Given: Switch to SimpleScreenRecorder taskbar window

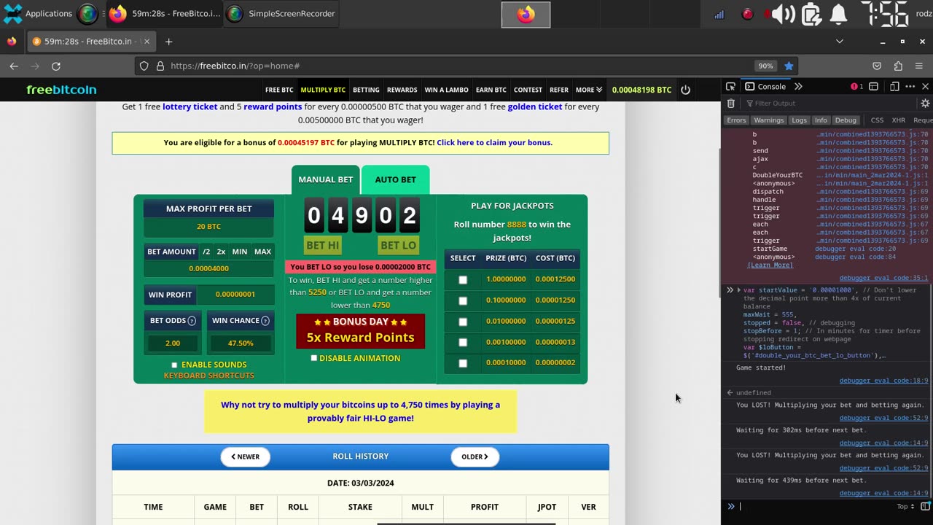Looking at the screenshot, I should pos(281,14).
